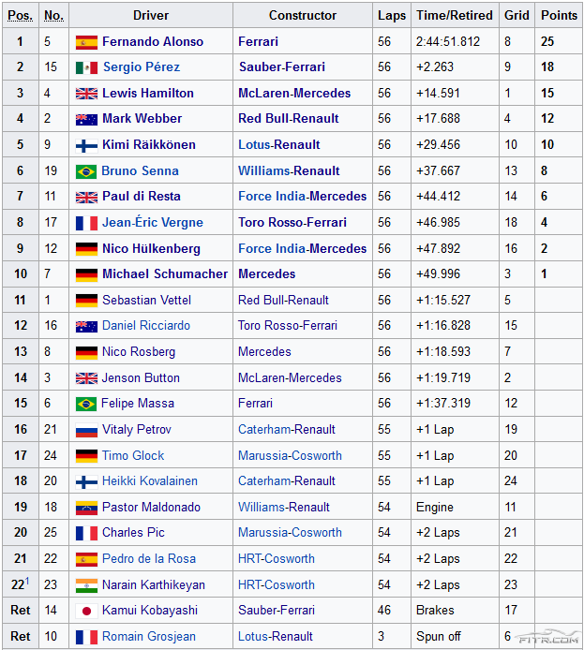
Task: Click the Finnish flag beside Kimi Räikkönen
Action: pyautogui.click(x=86, y=145)
